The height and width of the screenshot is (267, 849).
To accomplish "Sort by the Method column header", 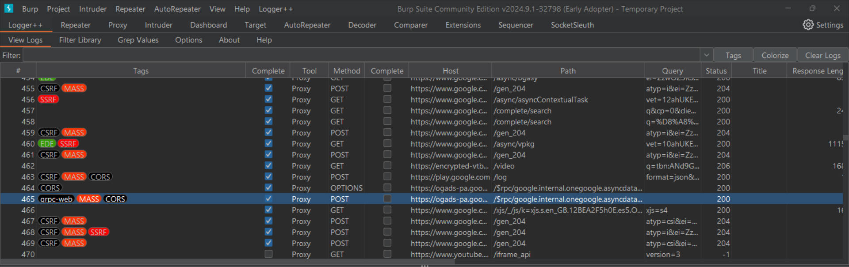I will (x=346, y=71).
